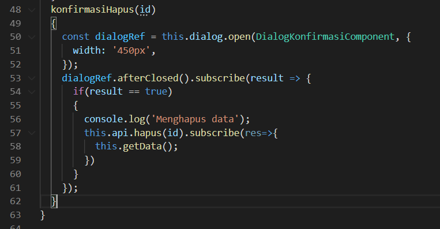The width and height of the screenshot is (440, 229).
Task: Click console on line 56
Action: tap(103, 119)
